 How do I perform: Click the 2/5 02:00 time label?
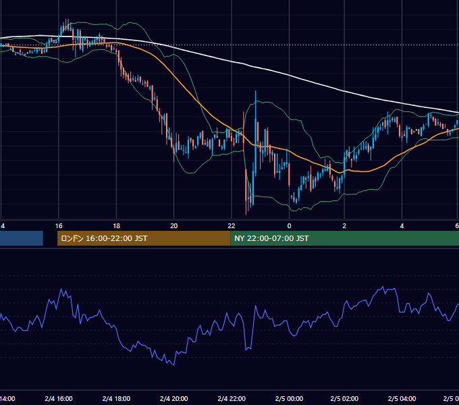344,398
